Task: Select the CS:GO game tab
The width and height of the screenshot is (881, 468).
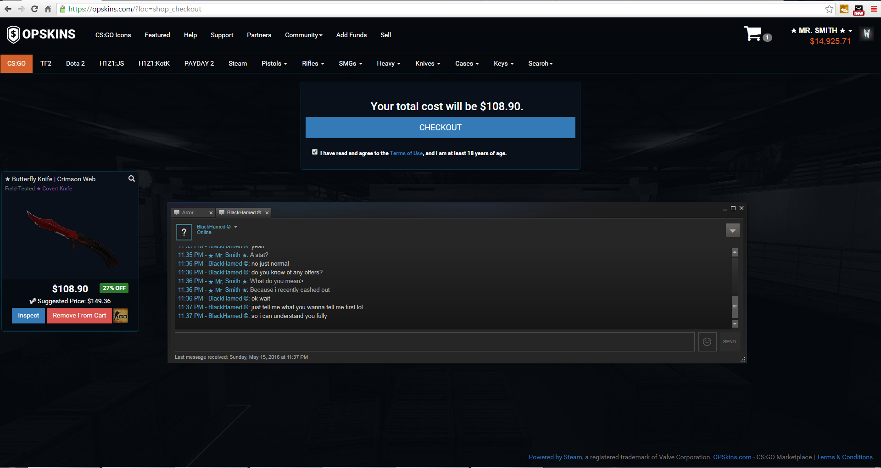Action: (17, 63)
